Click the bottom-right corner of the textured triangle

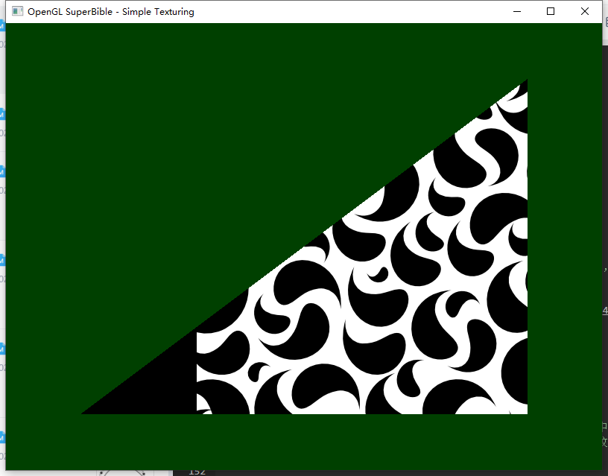[525, 412]
